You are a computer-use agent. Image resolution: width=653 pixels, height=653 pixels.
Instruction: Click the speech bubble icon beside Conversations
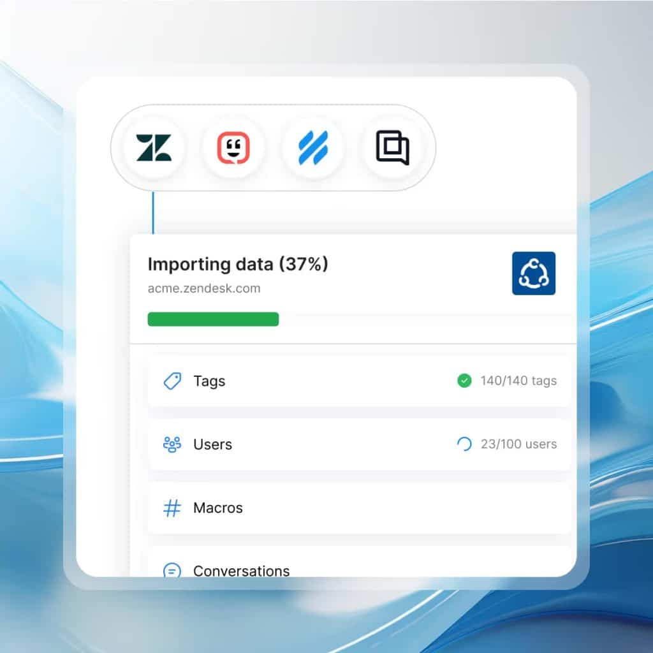click(172, 570)
